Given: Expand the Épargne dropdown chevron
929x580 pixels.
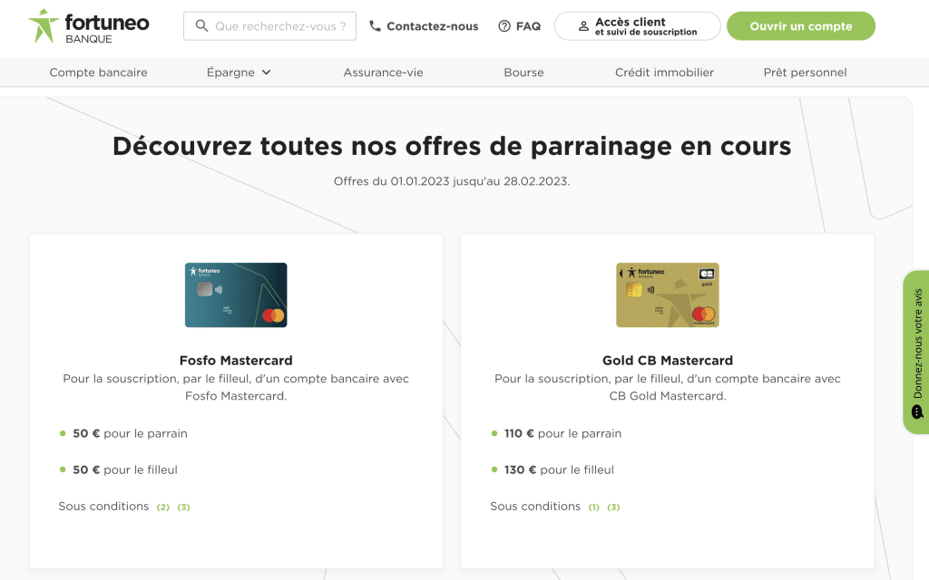Looking at the screenshot, I should 267,72.
